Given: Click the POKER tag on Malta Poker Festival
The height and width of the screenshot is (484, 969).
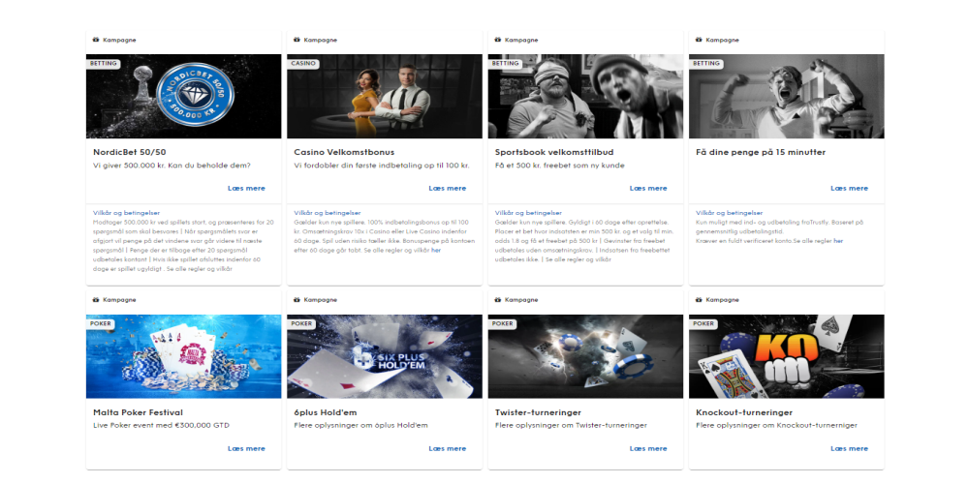Looking at the screenshot, I should coord(101,323).
